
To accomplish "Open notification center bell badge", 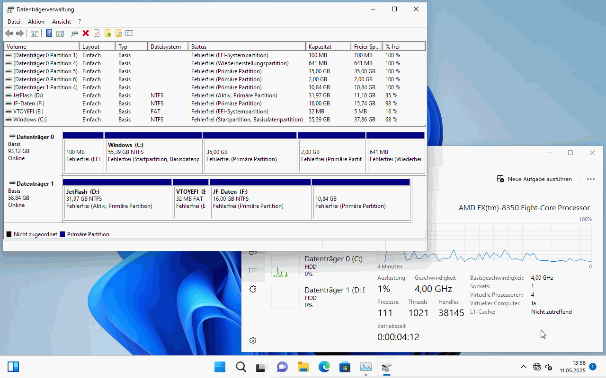I will click(593, 366).
